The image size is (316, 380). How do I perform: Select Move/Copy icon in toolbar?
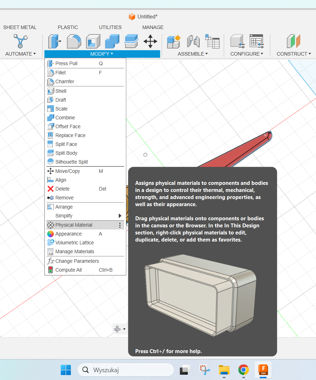click(150, 41)
